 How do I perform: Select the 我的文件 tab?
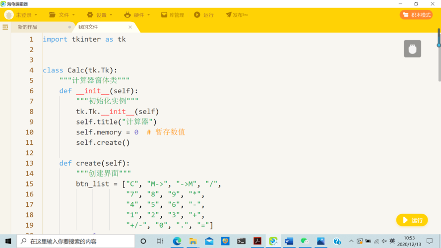pos(88,27)
